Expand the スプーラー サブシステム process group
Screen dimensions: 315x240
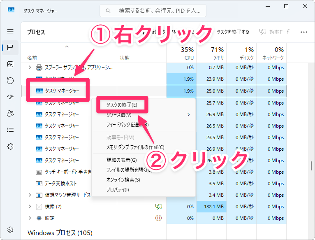[x=30, y=67]
